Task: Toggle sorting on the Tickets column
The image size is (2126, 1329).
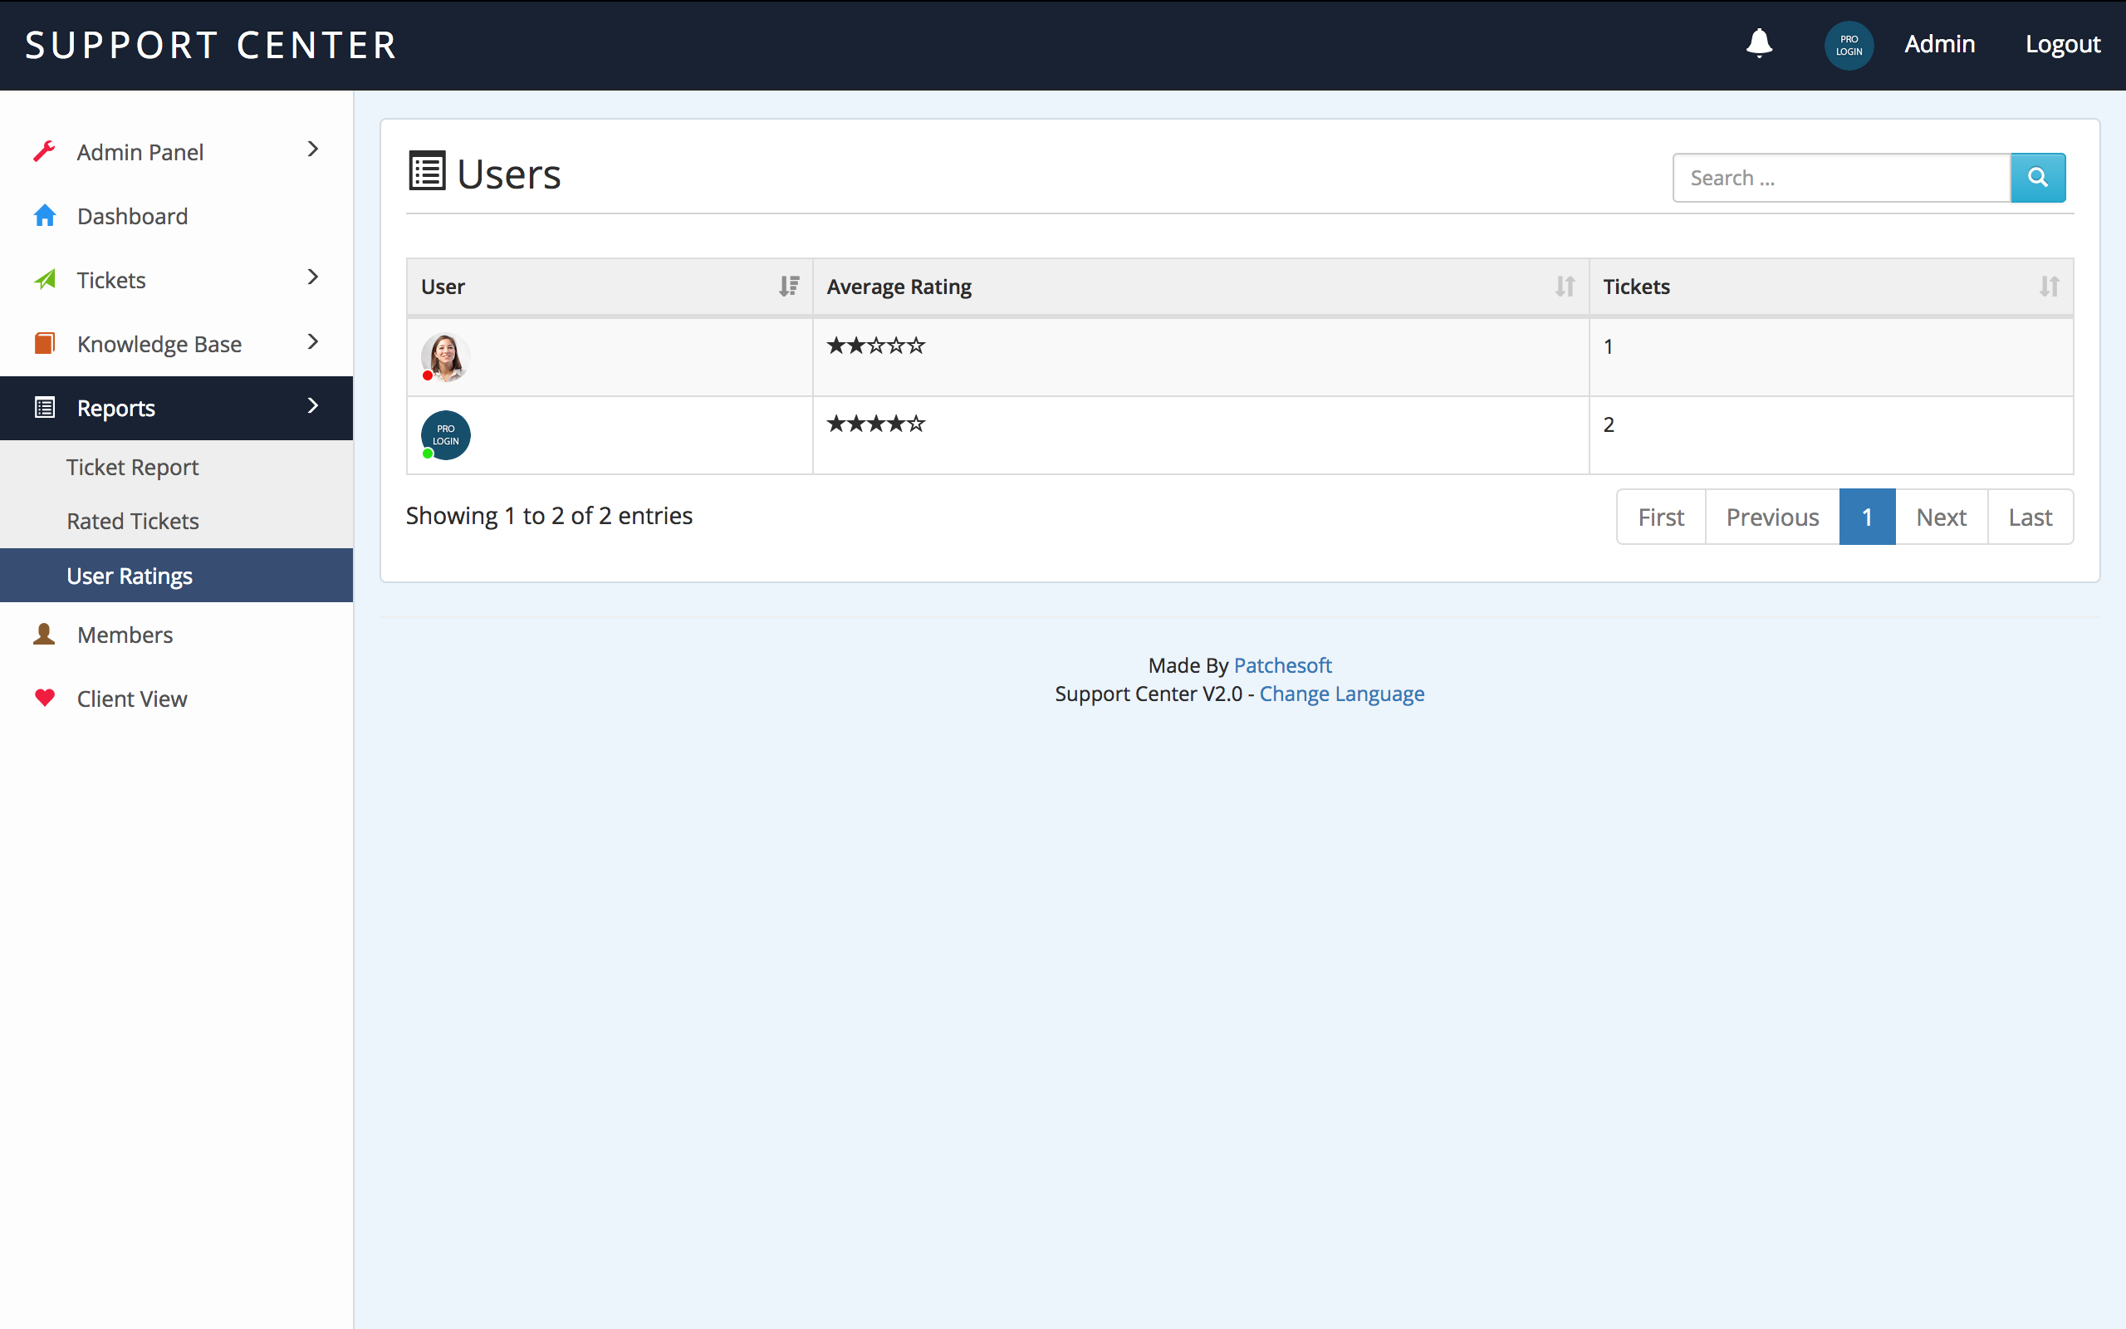Action: pyautogui.click(x=2048, y=287)
